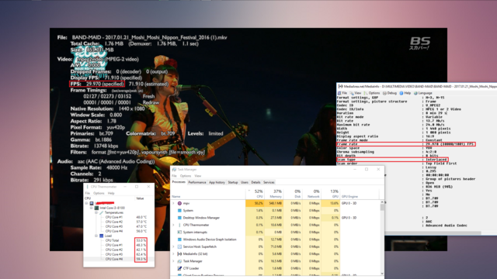
Task: Sort processes by the GPU column header
Action: point(330,194)
